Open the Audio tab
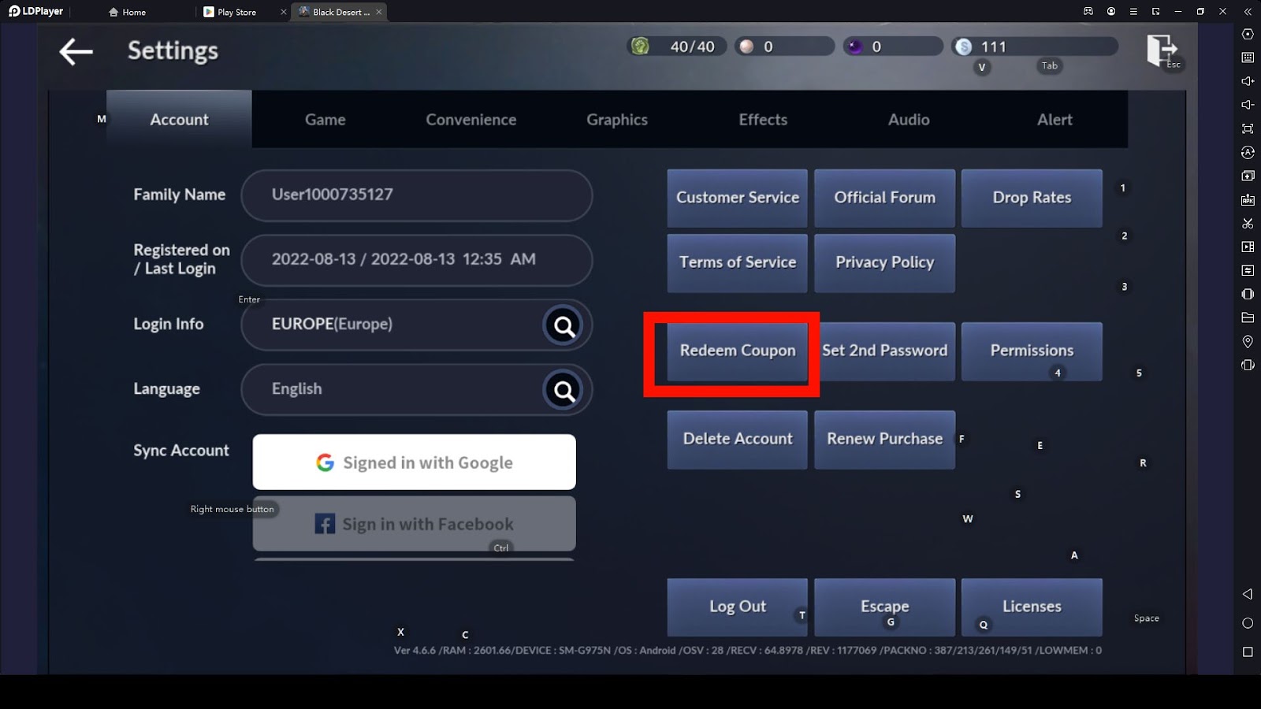This screenshot has height=709, width=1261. [x=909, y=120]
